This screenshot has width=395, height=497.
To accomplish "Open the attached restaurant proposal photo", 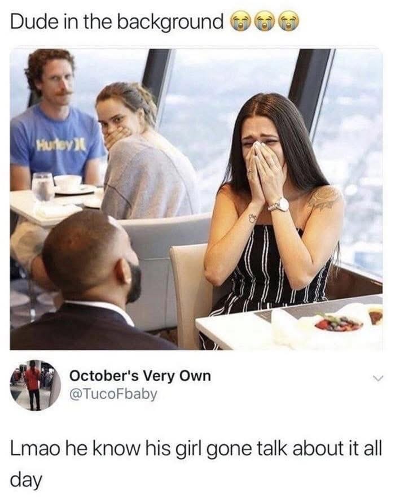I will [x=196, y=199].
